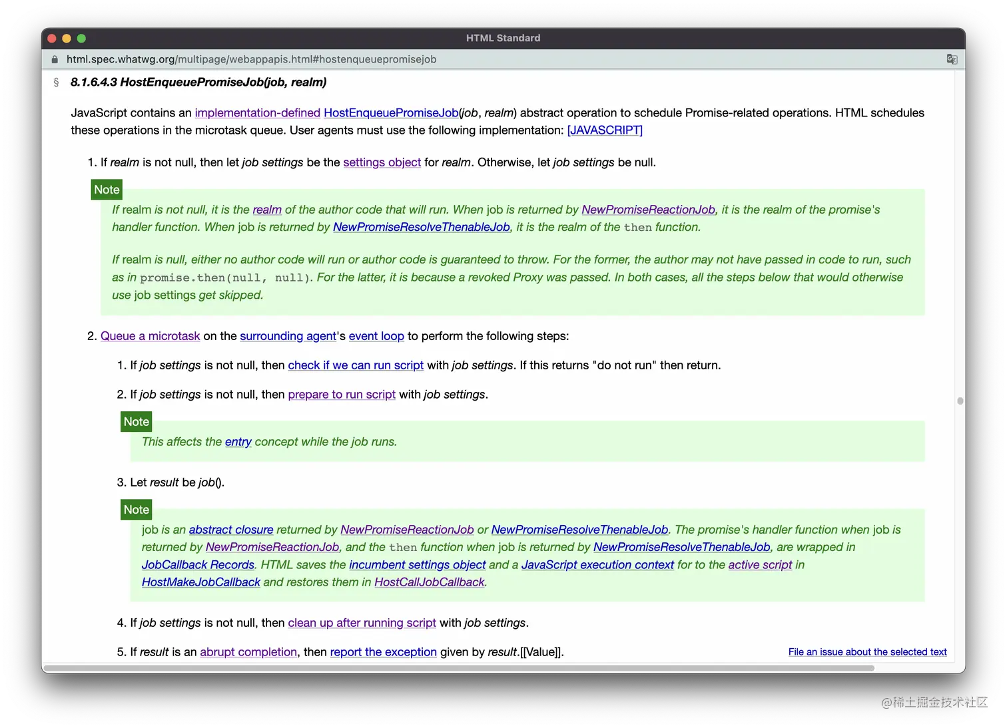Open the Queue a microtask link
The image size is (1007, 728).
(150, 336)
